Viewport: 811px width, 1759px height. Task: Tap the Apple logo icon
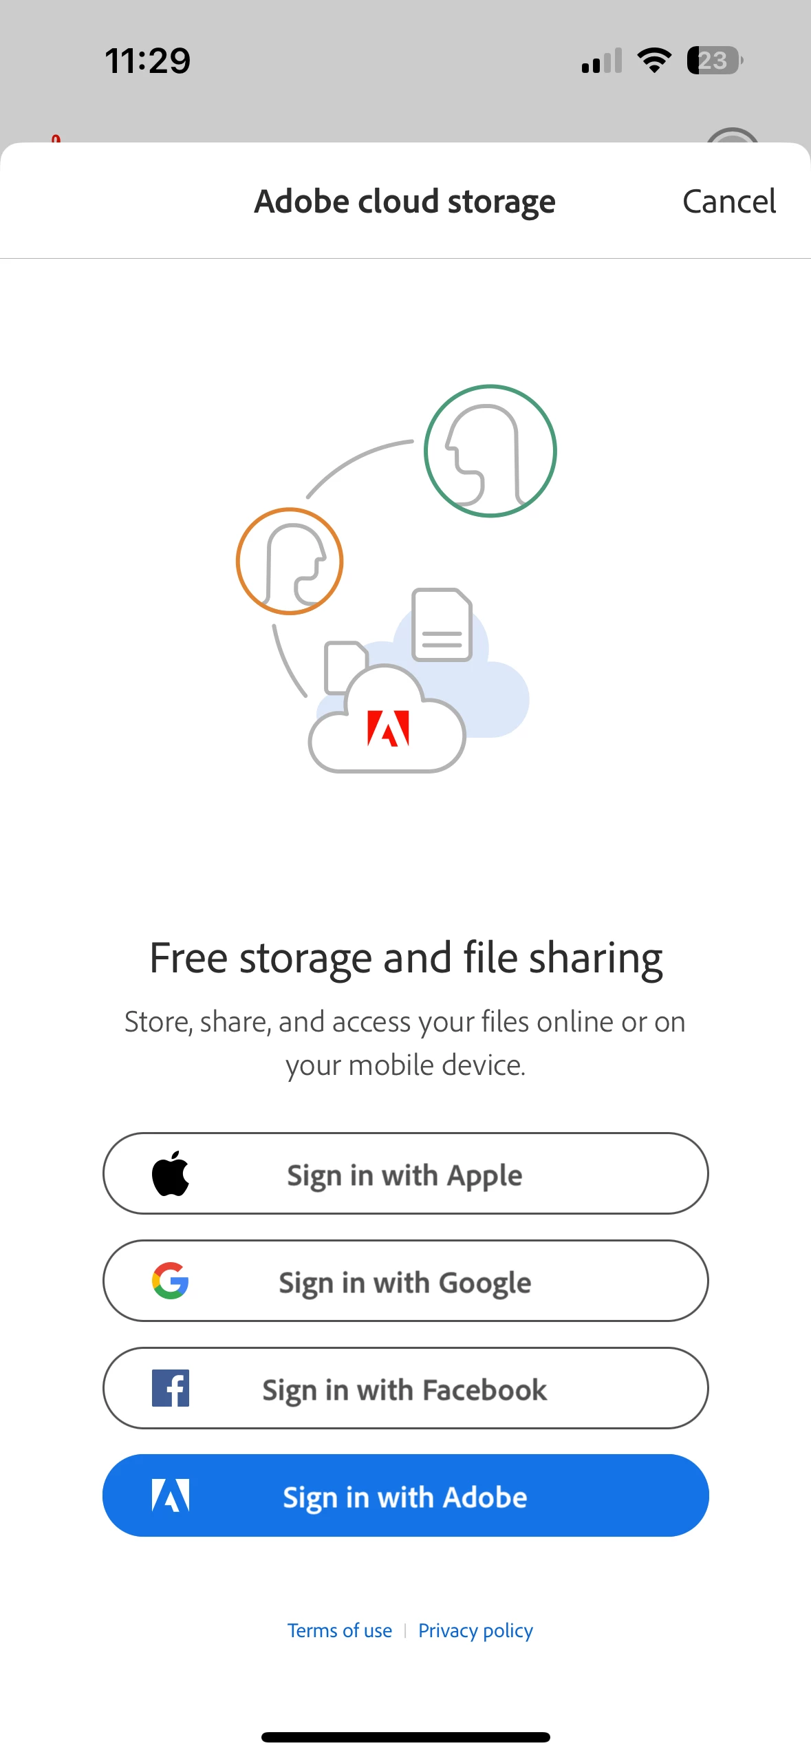[x=171, y=1173]
